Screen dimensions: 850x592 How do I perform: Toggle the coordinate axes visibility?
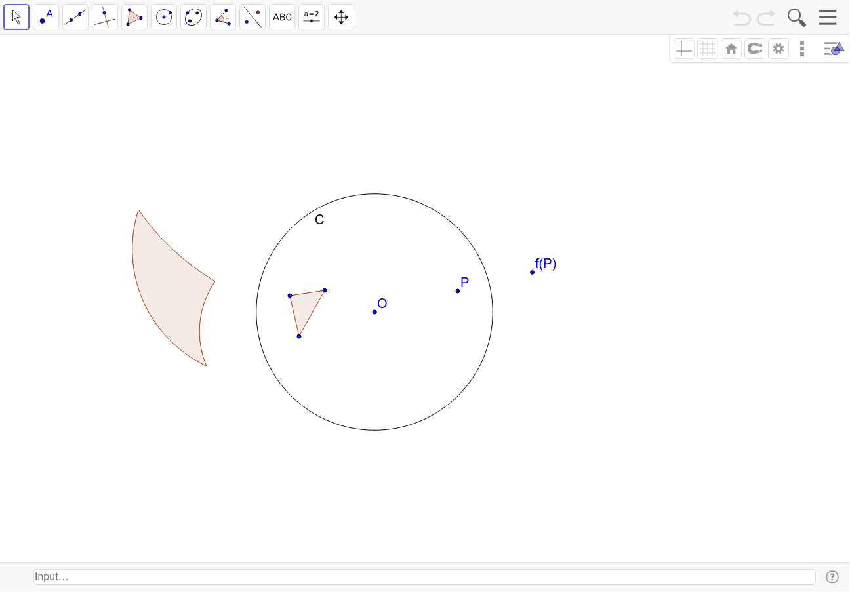click(683, 48)
